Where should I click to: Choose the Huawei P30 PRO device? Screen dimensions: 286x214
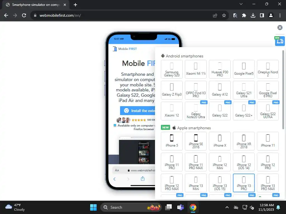(220, 69)
